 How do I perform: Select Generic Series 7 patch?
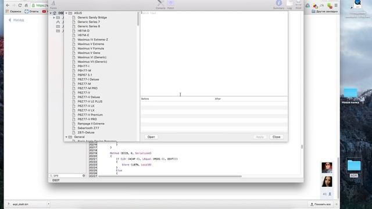pyautogui.click(x=89, y=22)
